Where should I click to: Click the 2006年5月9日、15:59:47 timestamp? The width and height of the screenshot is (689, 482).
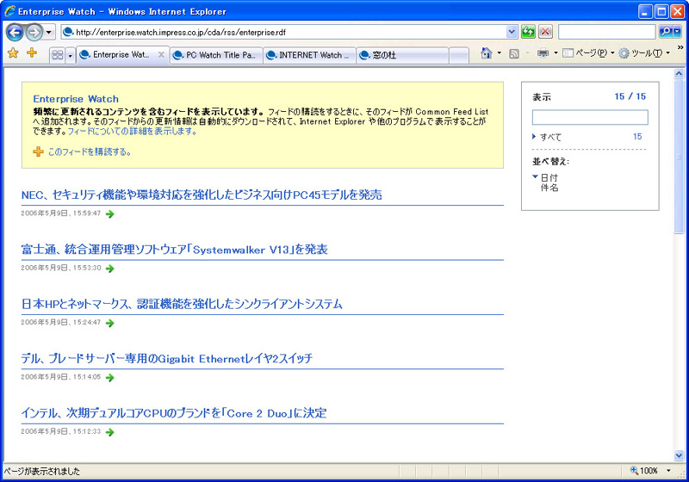[x=61, y=213]
